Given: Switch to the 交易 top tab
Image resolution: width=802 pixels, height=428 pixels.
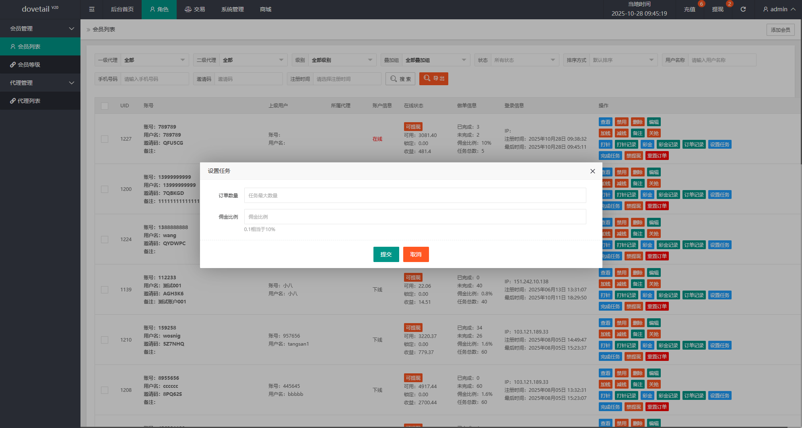Looking at the screenshot, I should click(x=195, y=9).
